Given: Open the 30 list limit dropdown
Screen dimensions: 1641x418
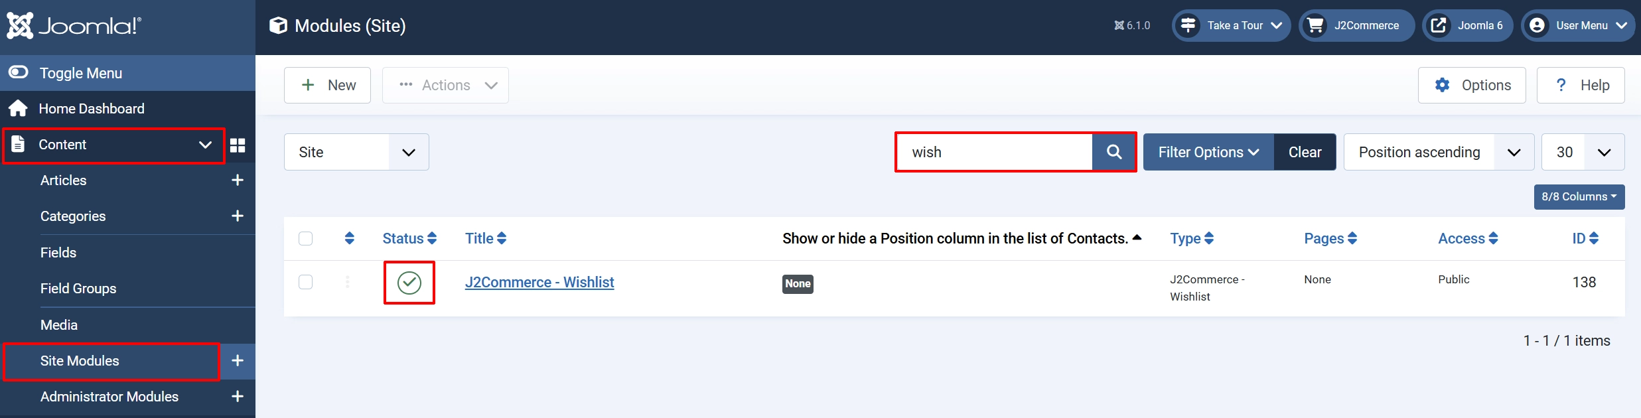Looking at the screenshot, I should 1583,152.
